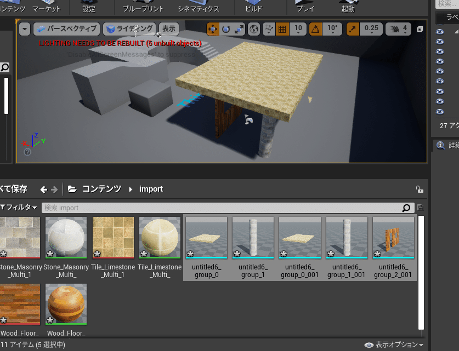Open grid snap value 10 dropdown
The width and height of the screenshot is (459, 351).
(x=298, y=29)
